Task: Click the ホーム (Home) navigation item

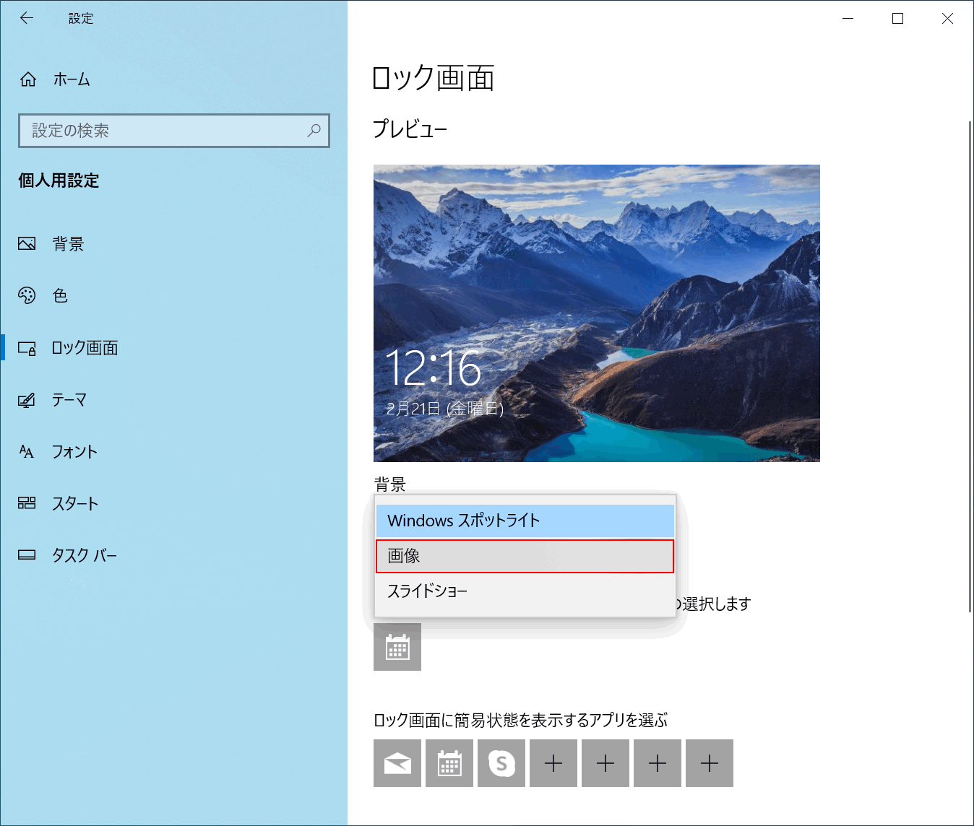Action: pyautogui.click(x=70, y=79)
